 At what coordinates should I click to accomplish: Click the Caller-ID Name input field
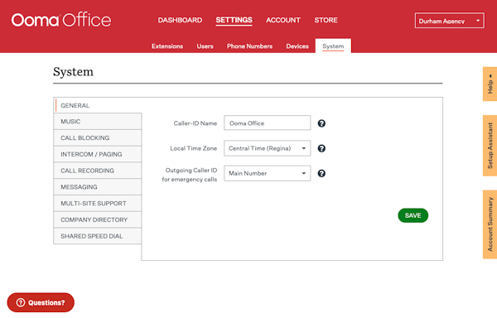pos(268,123)
